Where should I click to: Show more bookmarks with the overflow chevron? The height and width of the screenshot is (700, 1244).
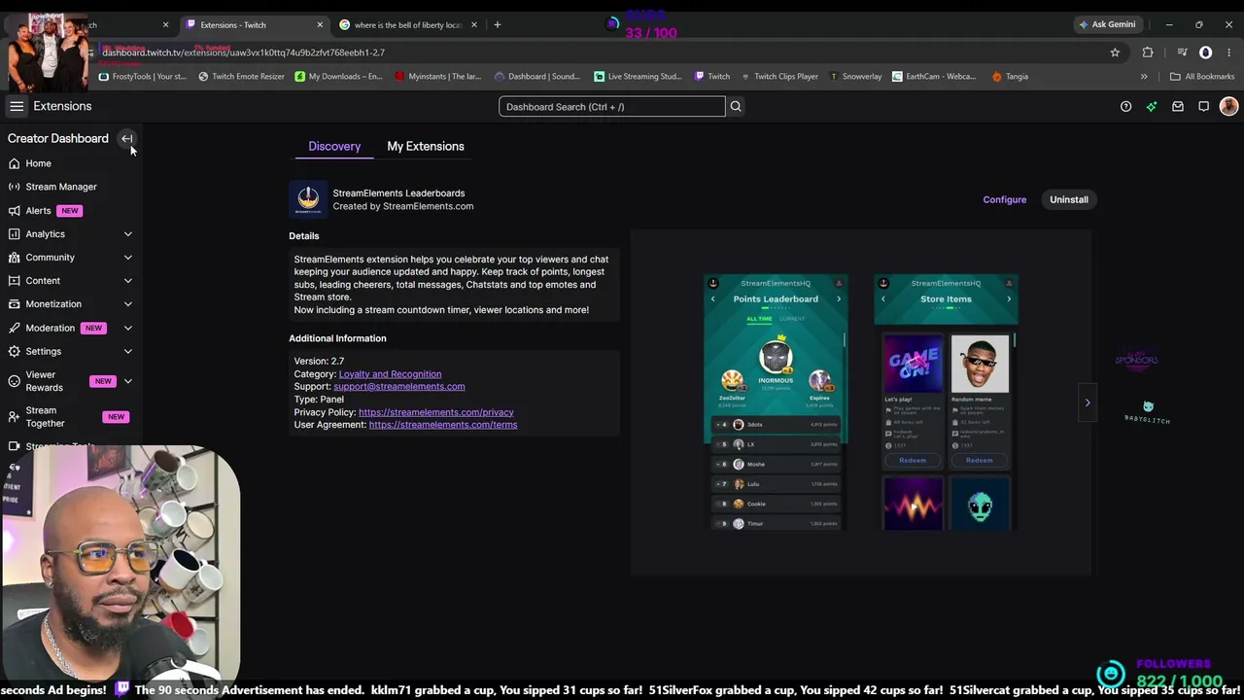[x=1144, y=76]
